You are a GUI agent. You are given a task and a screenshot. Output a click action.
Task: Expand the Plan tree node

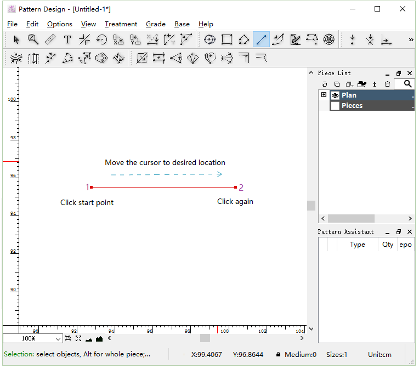pyautogui.click(x=324, y=95)
